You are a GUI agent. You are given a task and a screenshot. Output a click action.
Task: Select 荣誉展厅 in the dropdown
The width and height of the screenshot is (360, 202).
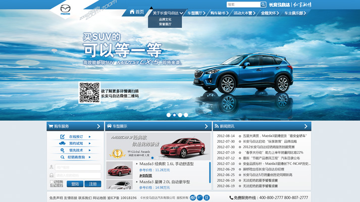[x=165, y=24]
